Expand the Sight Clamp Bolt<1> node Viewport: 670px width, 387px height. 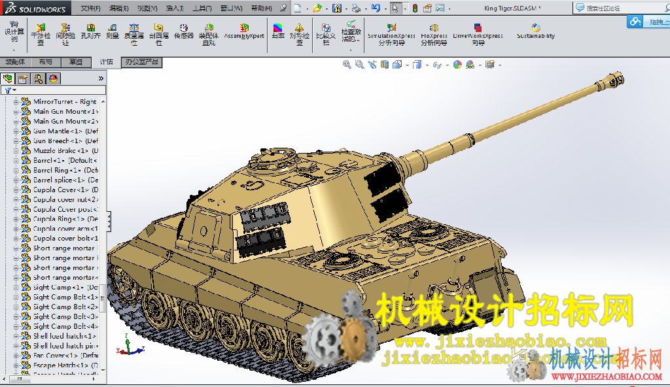pos(16,297)
